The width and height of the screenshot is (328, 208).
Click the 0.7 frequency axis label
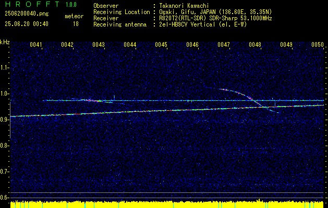click(x=5, y=172)
